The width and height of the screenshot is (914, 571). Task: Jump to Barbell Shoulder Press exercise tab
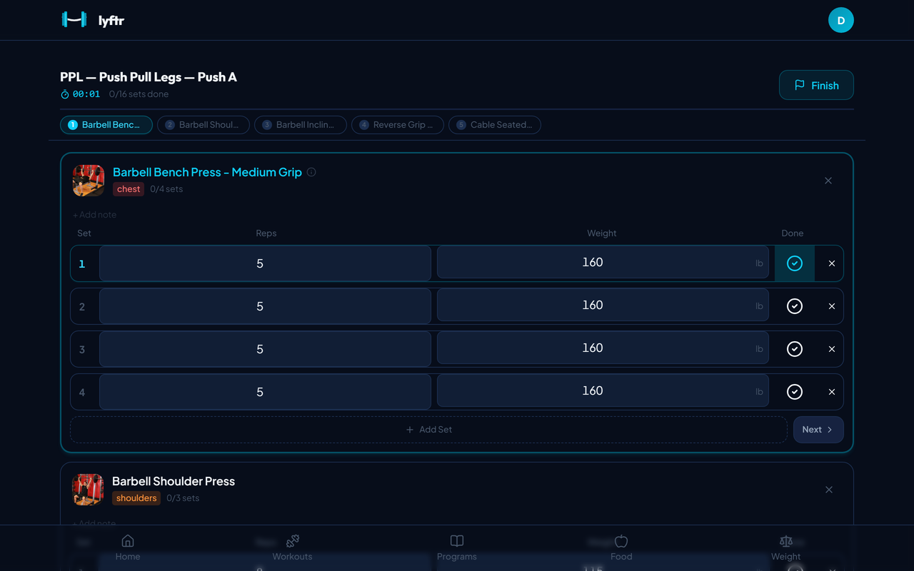(204, 125)
